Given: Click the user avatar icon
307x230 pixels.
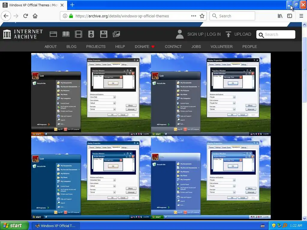Looking at the screenshot, I should pyautogui.click(x=180, y=34).
